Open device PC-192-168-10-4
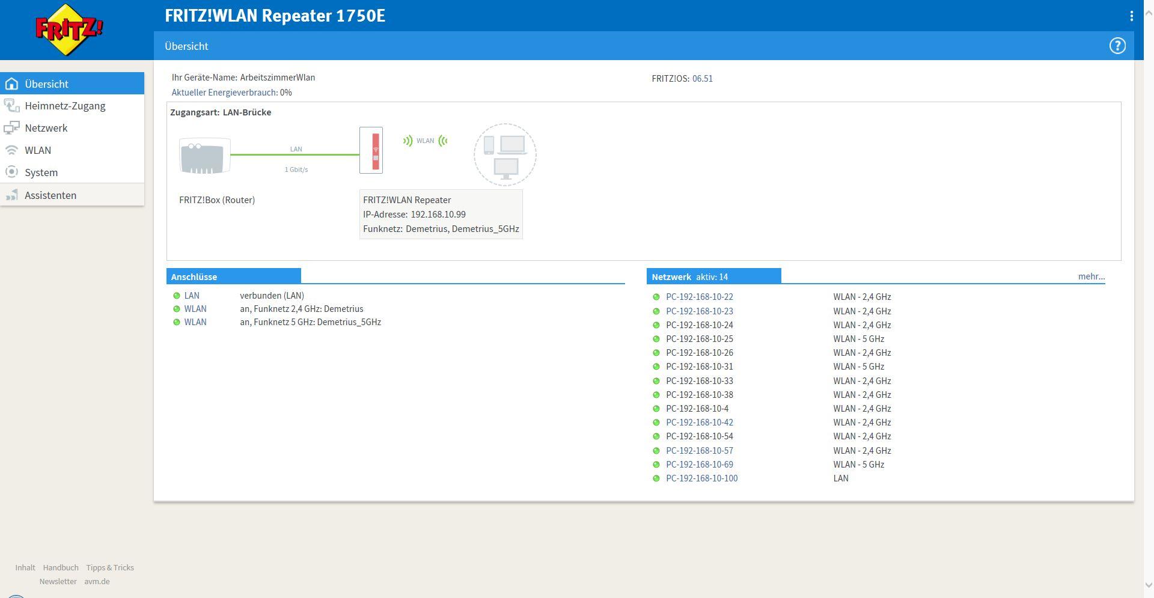Screen dimensions: 1154x598 pyautogui.click(x=697, y=409)
